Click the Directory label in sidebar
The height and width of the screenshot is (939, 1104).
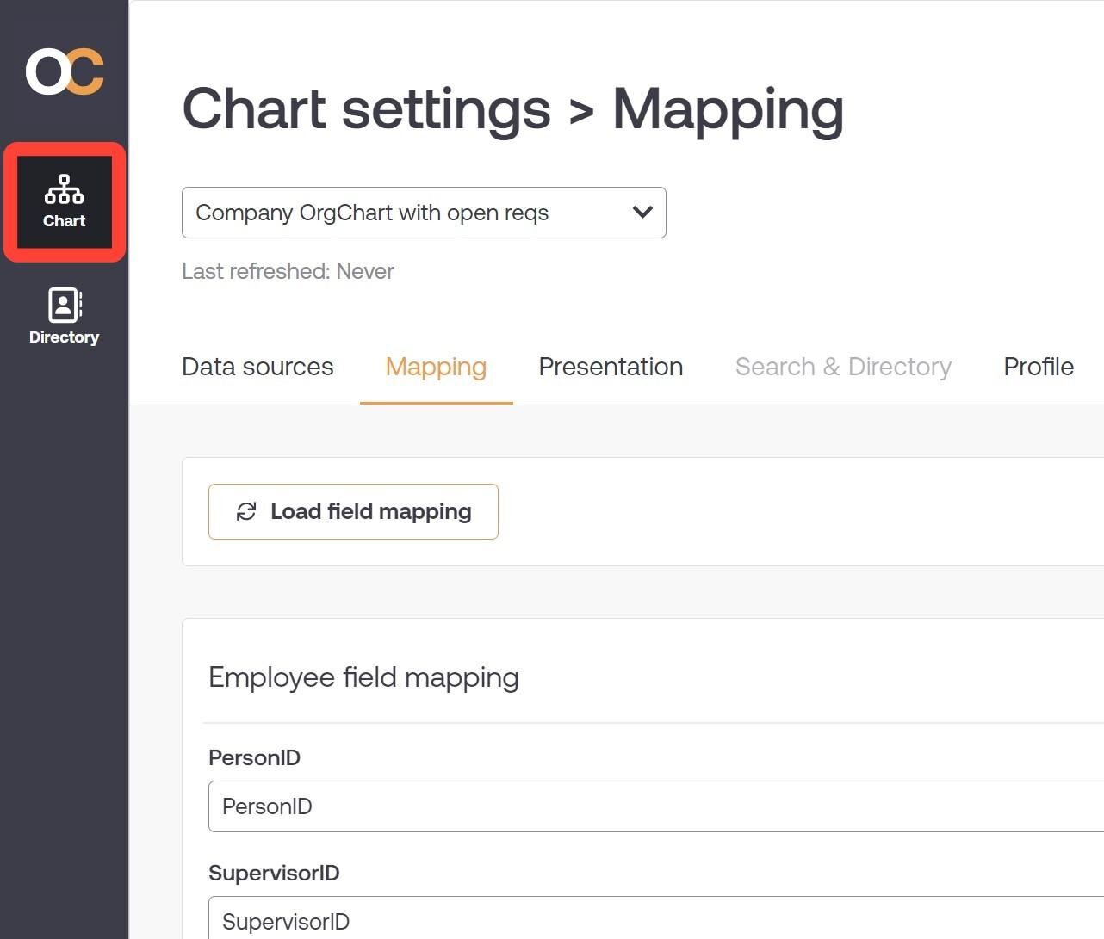point(65,337)
